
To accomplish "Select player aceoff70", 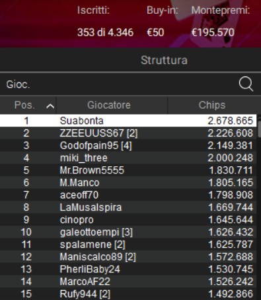I will [x=128, y=195].
